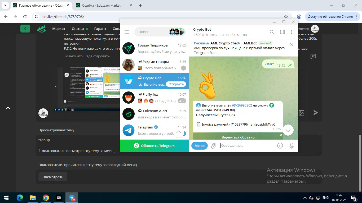Toggle the Telegram right sidebar panel icon
Viewport: 362px width, 203px height.
282,32
